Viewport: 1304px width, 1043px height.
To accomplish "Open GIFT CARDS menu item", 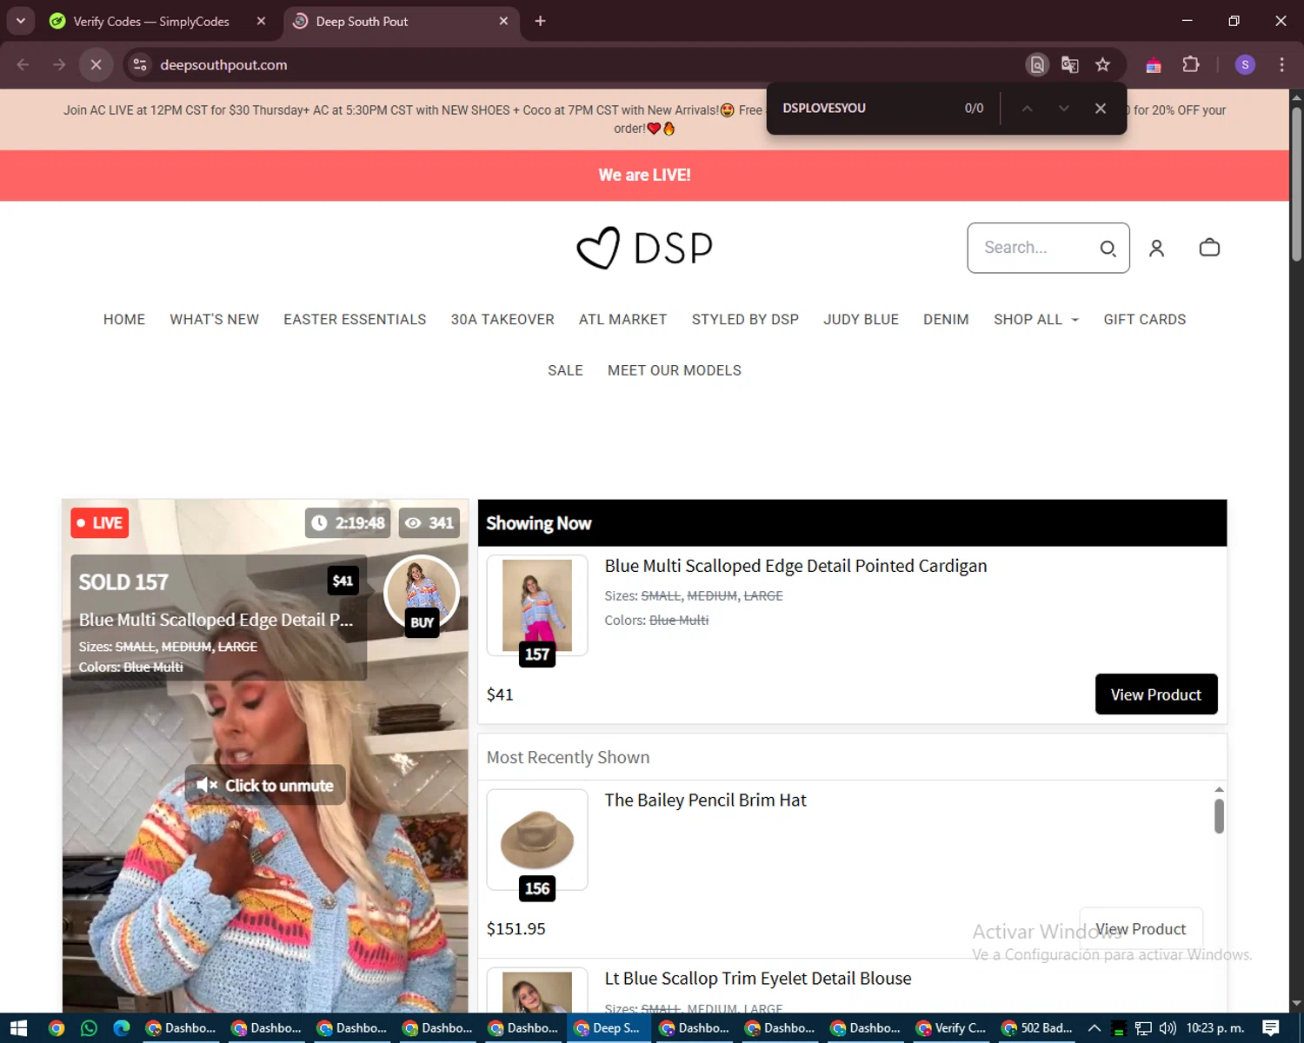I will pyautogui.click(x=1145, y=320).
